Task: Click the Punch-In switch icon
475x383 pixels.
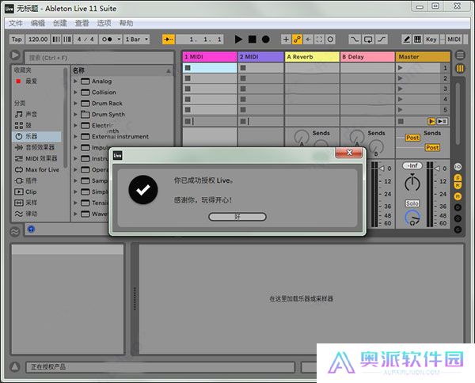Action: point(354,40)
